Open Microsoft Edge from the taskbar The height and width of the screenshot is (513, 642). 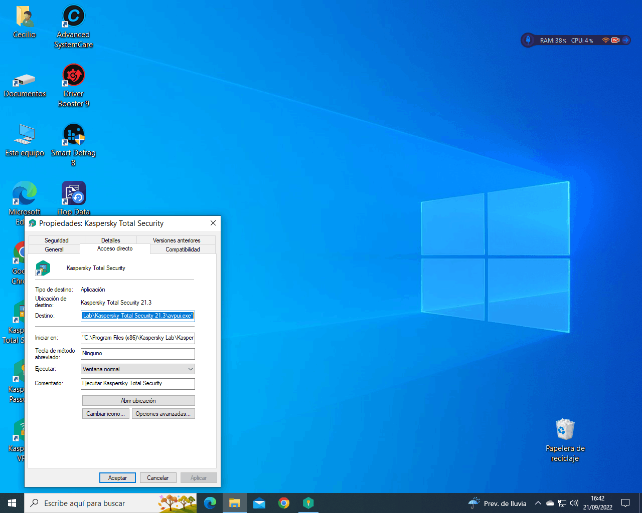[210, 503]
